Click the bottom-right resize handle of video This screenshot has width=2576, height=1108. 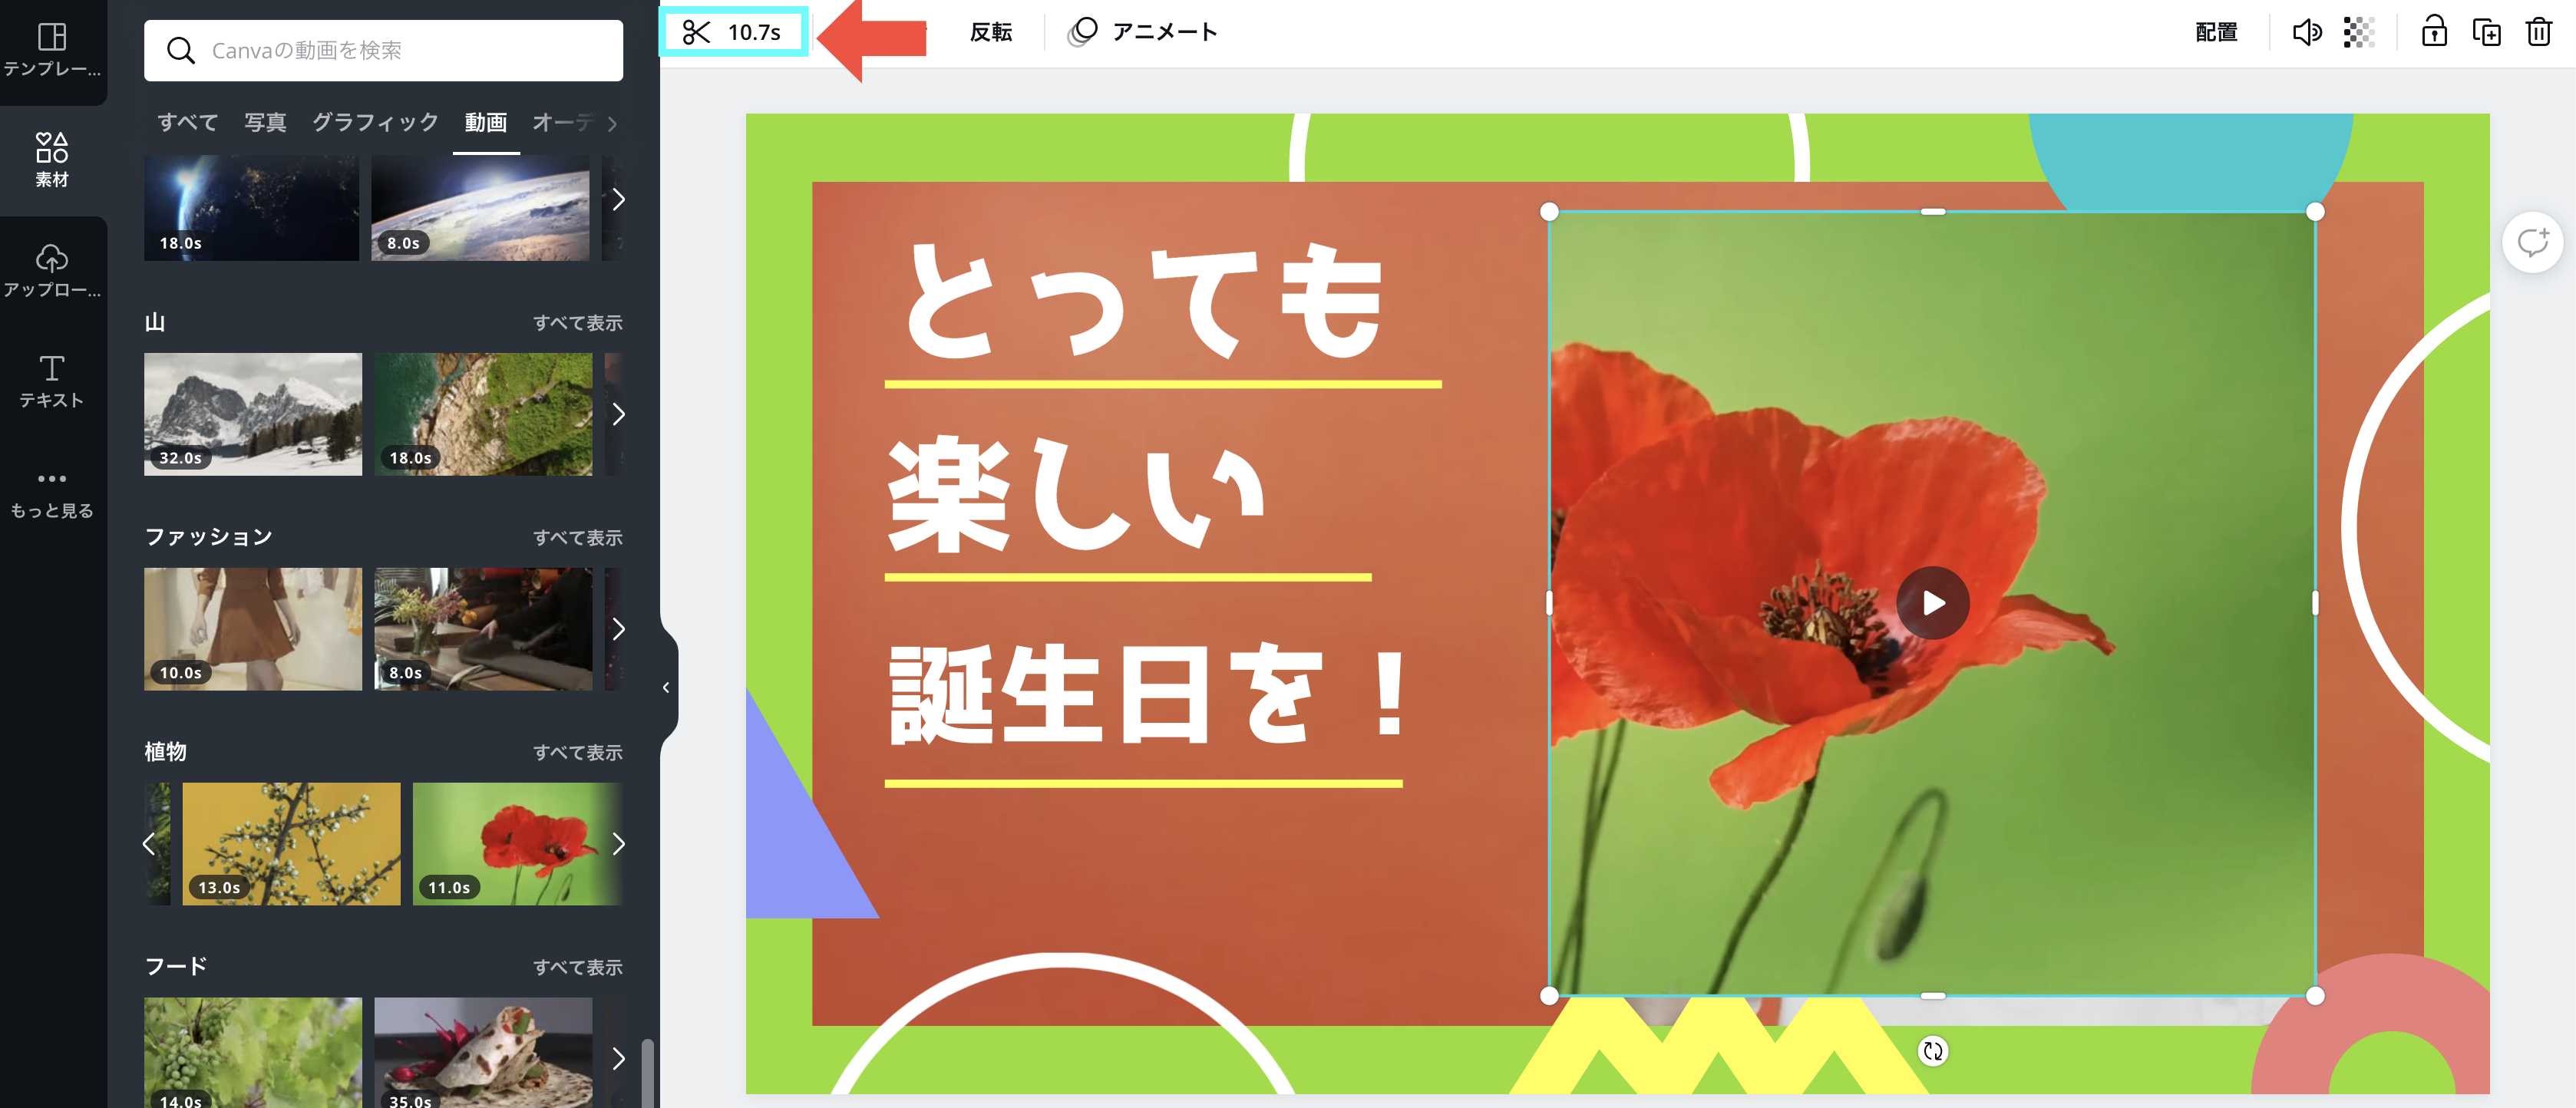tap(2315, 995)
